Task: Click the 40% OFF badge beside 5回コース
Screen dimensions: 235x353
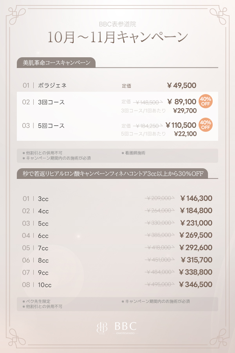Action: pos(206,125)
